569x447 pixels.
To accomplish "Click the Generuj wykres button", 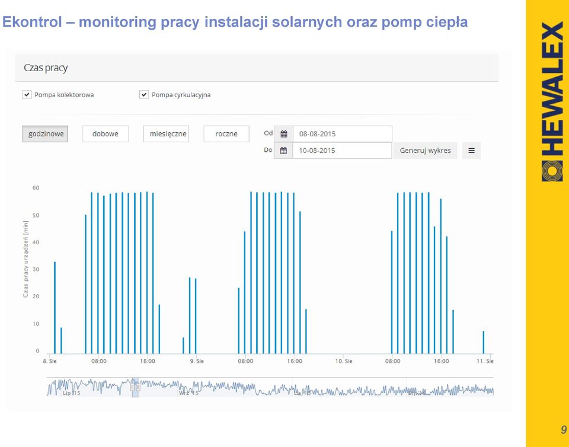I will pyautogui.click(x=426, y=151).
